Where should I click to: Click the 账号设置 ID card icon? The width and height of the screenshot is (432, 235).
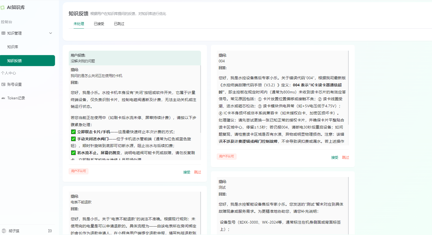[x=3, y=84]
